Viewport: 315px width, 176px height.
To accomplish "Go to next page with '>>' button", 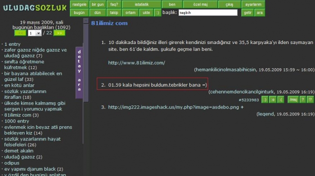I will pos(59,33).
